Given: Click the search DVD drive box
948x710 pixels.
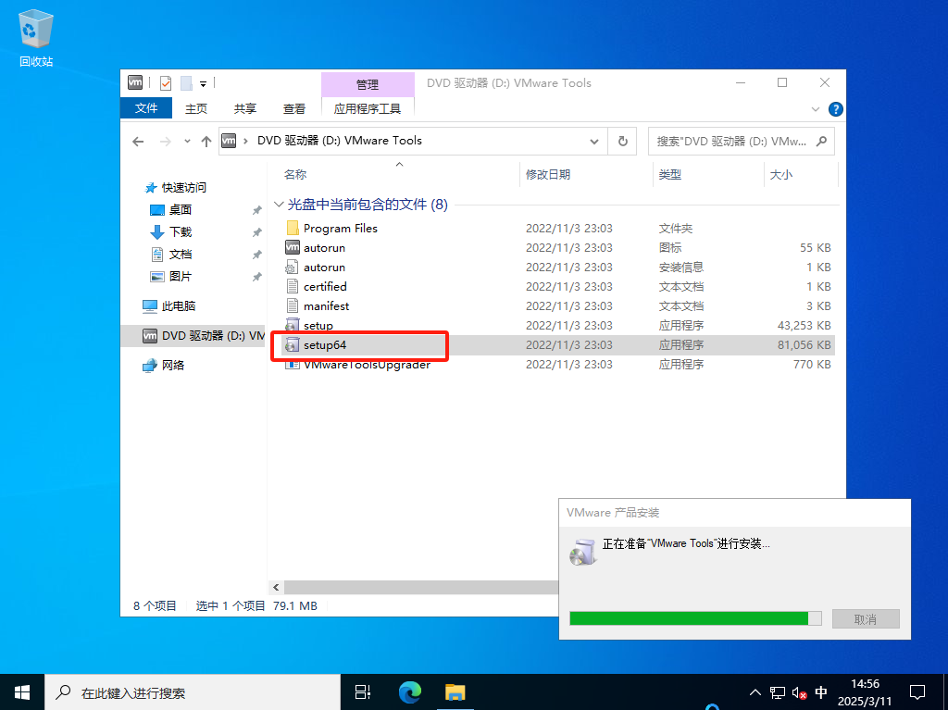Looking at the screenshot, I should [742, 142].
